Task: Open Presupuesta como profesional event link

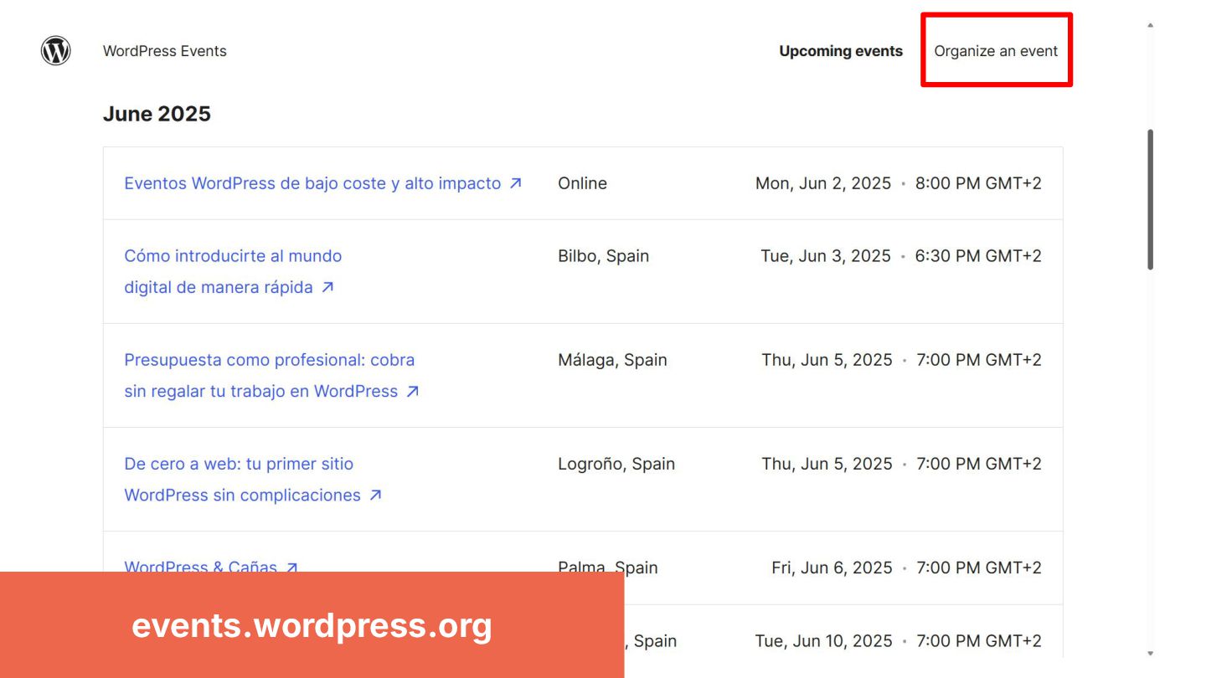Action: coord(270,375)
